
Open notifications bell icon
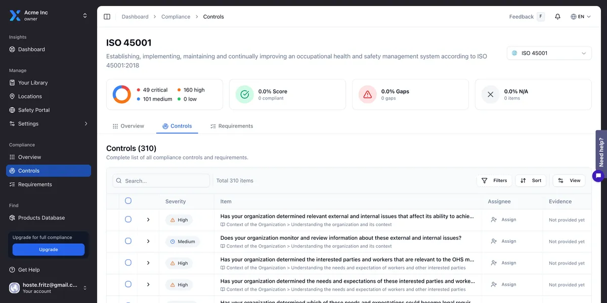(x=557, y=17)
